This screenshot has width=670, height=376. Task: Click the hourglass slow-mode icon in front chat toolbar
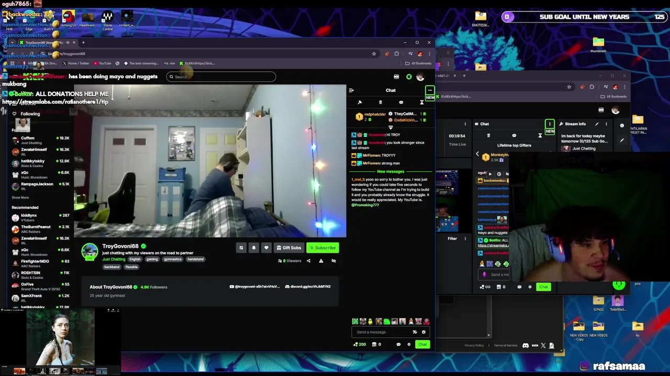(422, 102)
